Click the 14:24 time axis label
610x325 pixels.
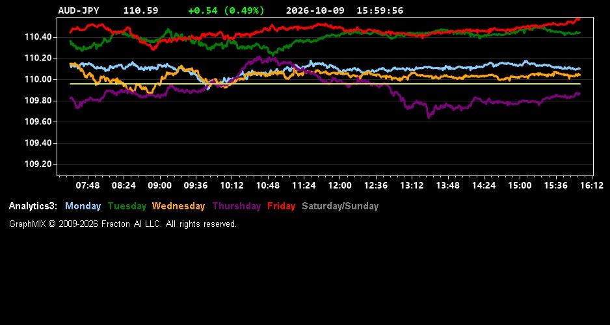coord(484,186)
